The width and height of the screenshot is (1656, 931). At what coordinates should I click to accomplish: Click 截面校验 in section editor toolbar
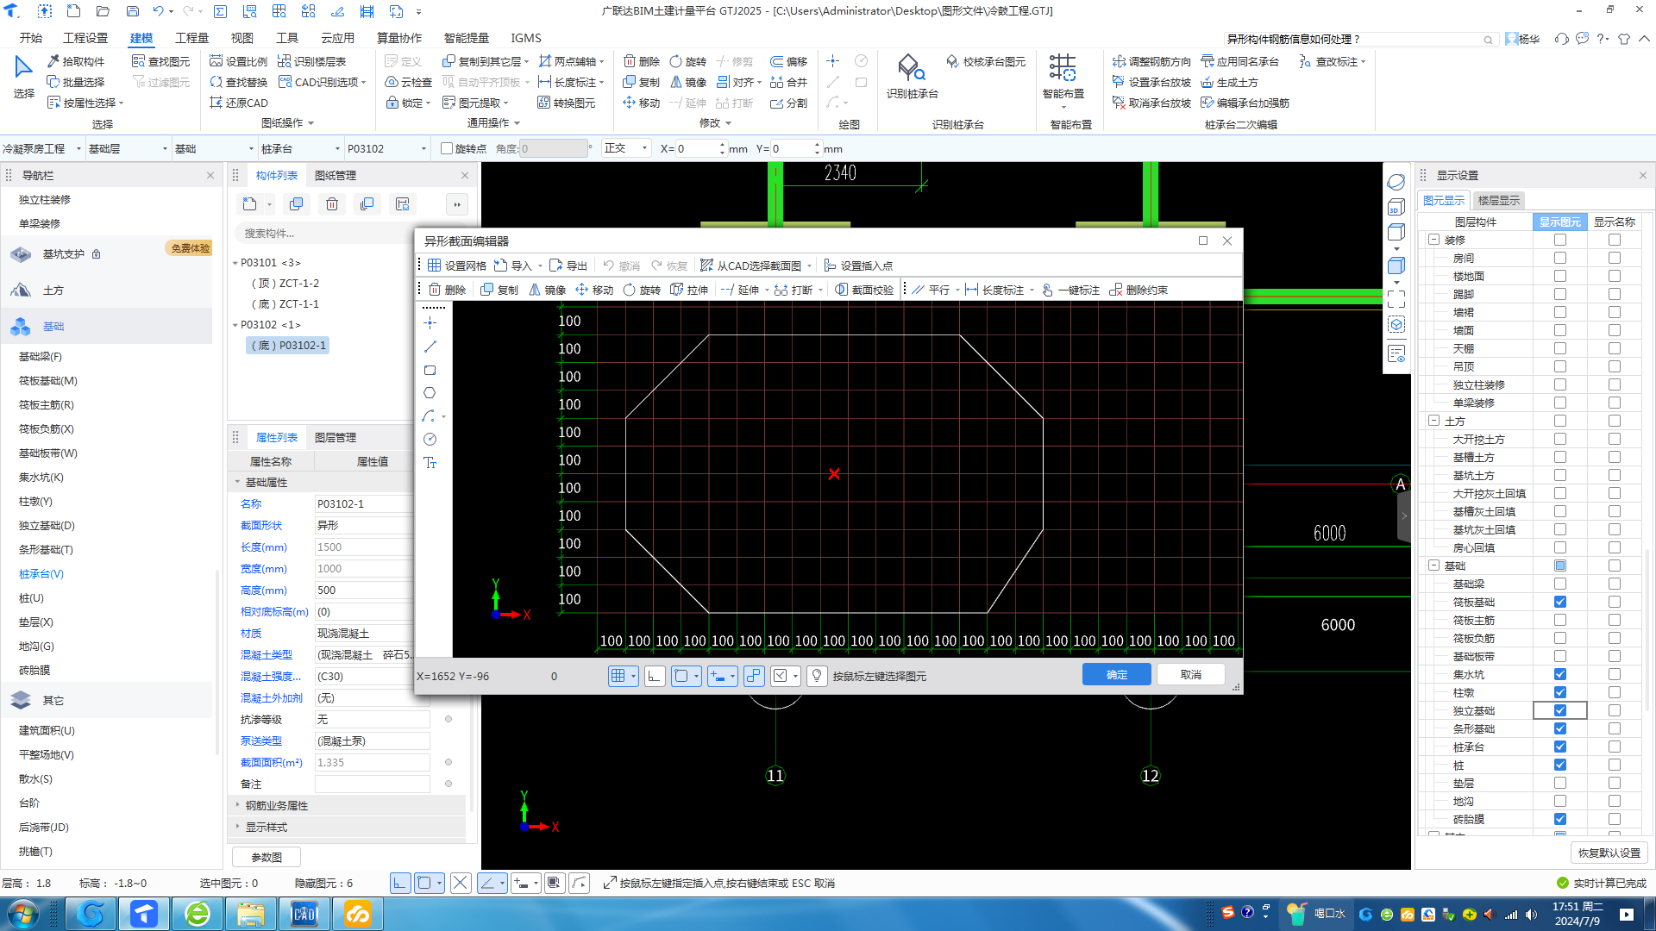(x=864, y=290)
